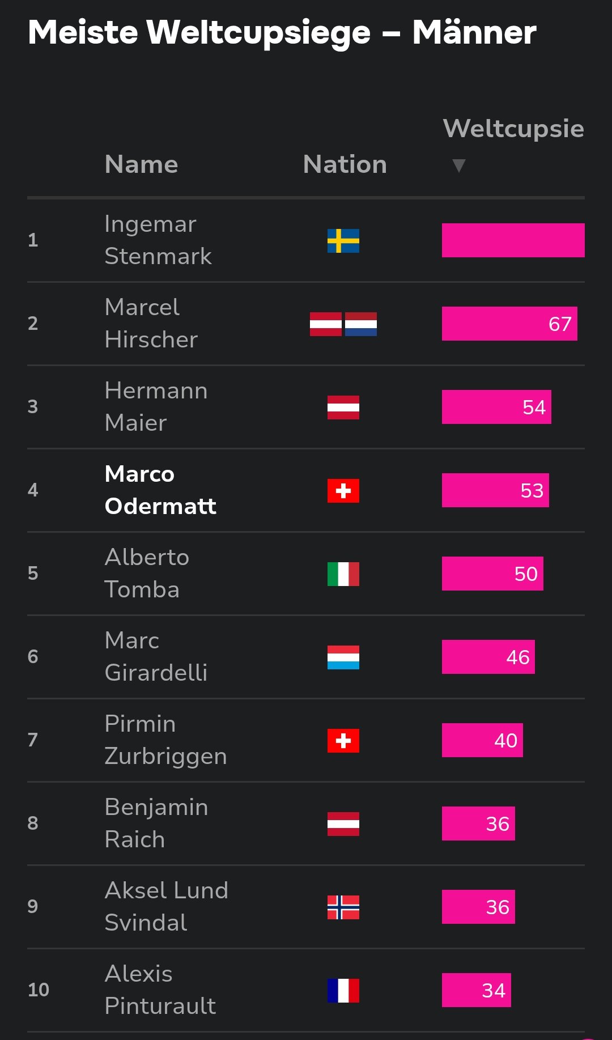The width and height of the screenshot is (612, 1040).
Task: Click the Luxembourg flag for Marc Girardelli
Action: 343,657
